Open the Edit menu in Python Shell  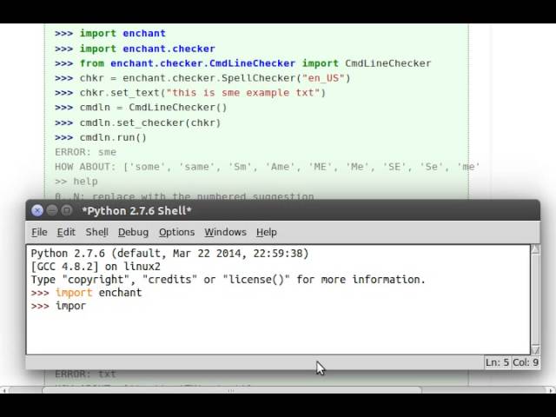66,232
